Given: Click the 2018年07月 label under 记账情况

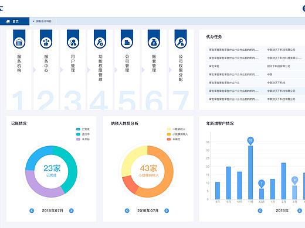Looking at the screenshot, I should pos(53,210).
